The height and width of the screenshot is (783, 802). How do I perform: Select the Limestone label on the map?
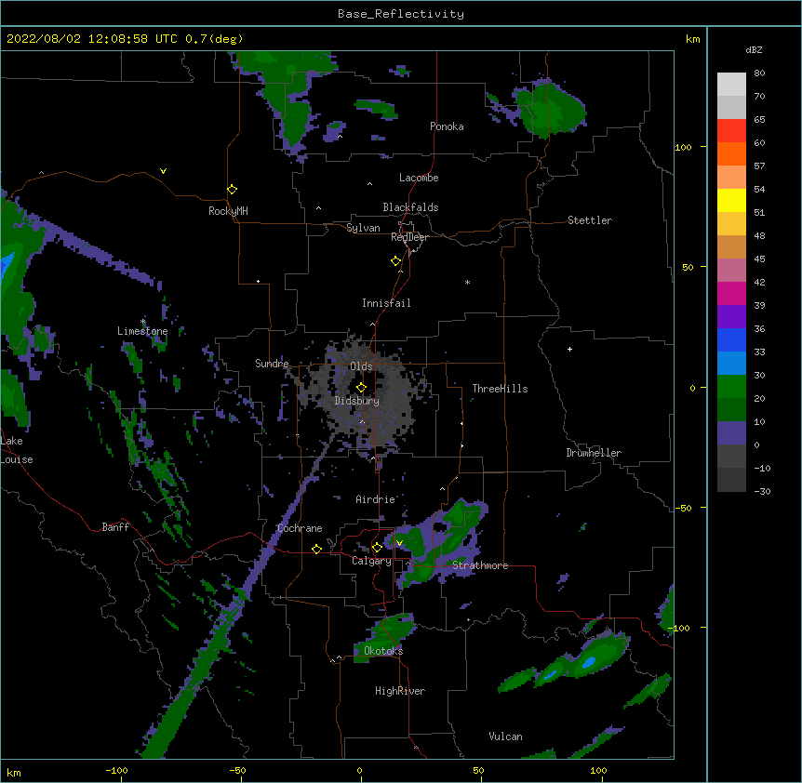pos(142,331)
